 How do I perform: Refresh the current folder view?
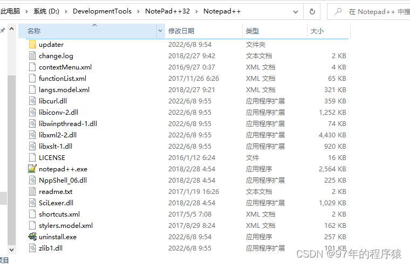coord(312,11)
